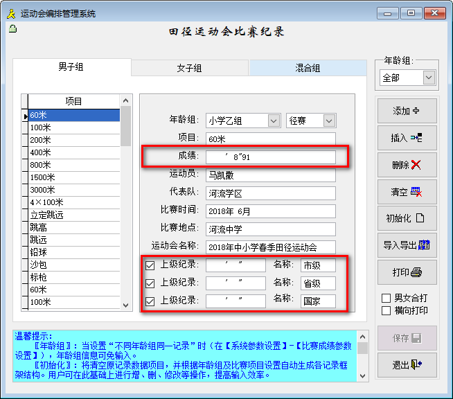
Task: Uncheck the 市级 上级纪录 checkbox
Action: pos(150,265)
